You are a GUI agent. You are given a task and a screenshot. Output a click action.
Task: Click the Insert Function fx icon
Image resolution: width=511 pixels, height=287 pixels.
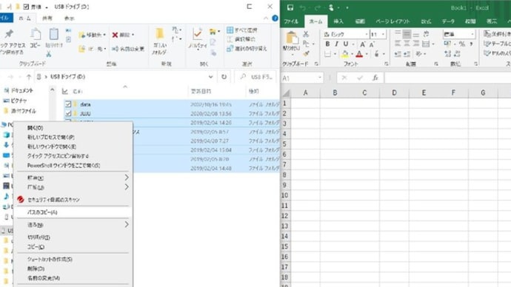375,78
